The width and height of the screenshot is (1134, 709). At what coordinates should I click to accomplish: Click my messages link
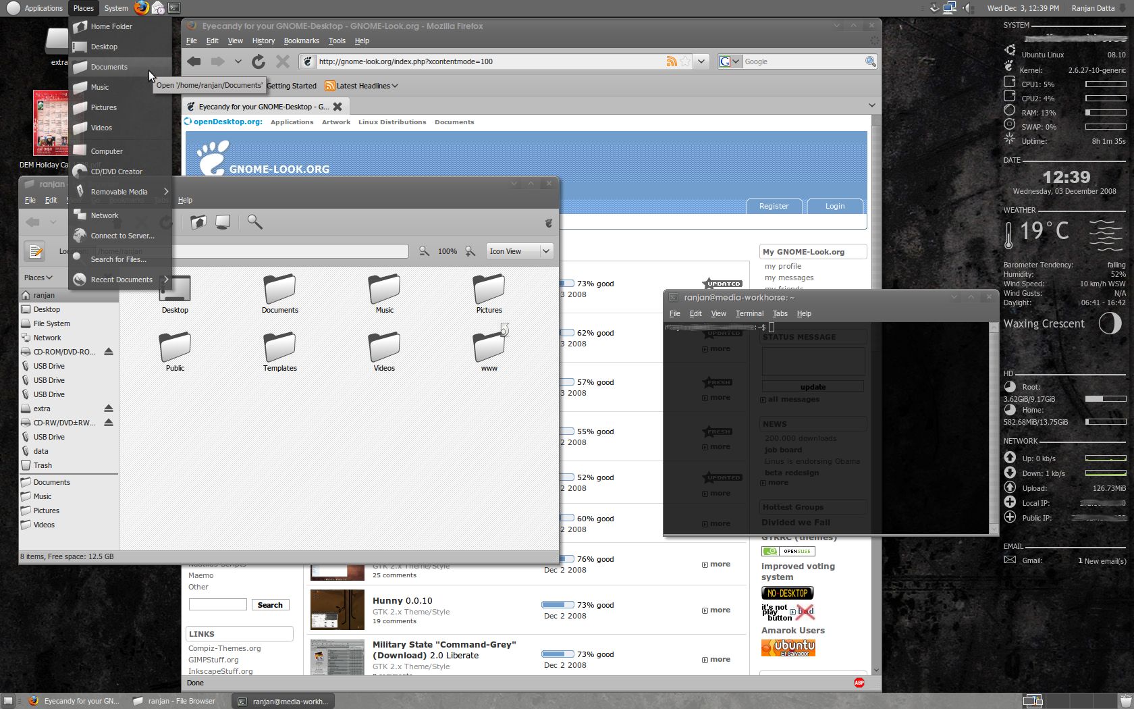click(789, 278)
